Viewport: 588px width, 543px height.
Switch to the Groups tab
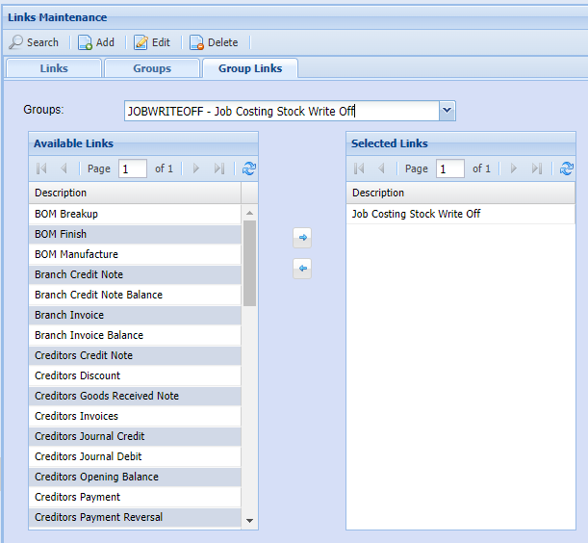[152, 68]
